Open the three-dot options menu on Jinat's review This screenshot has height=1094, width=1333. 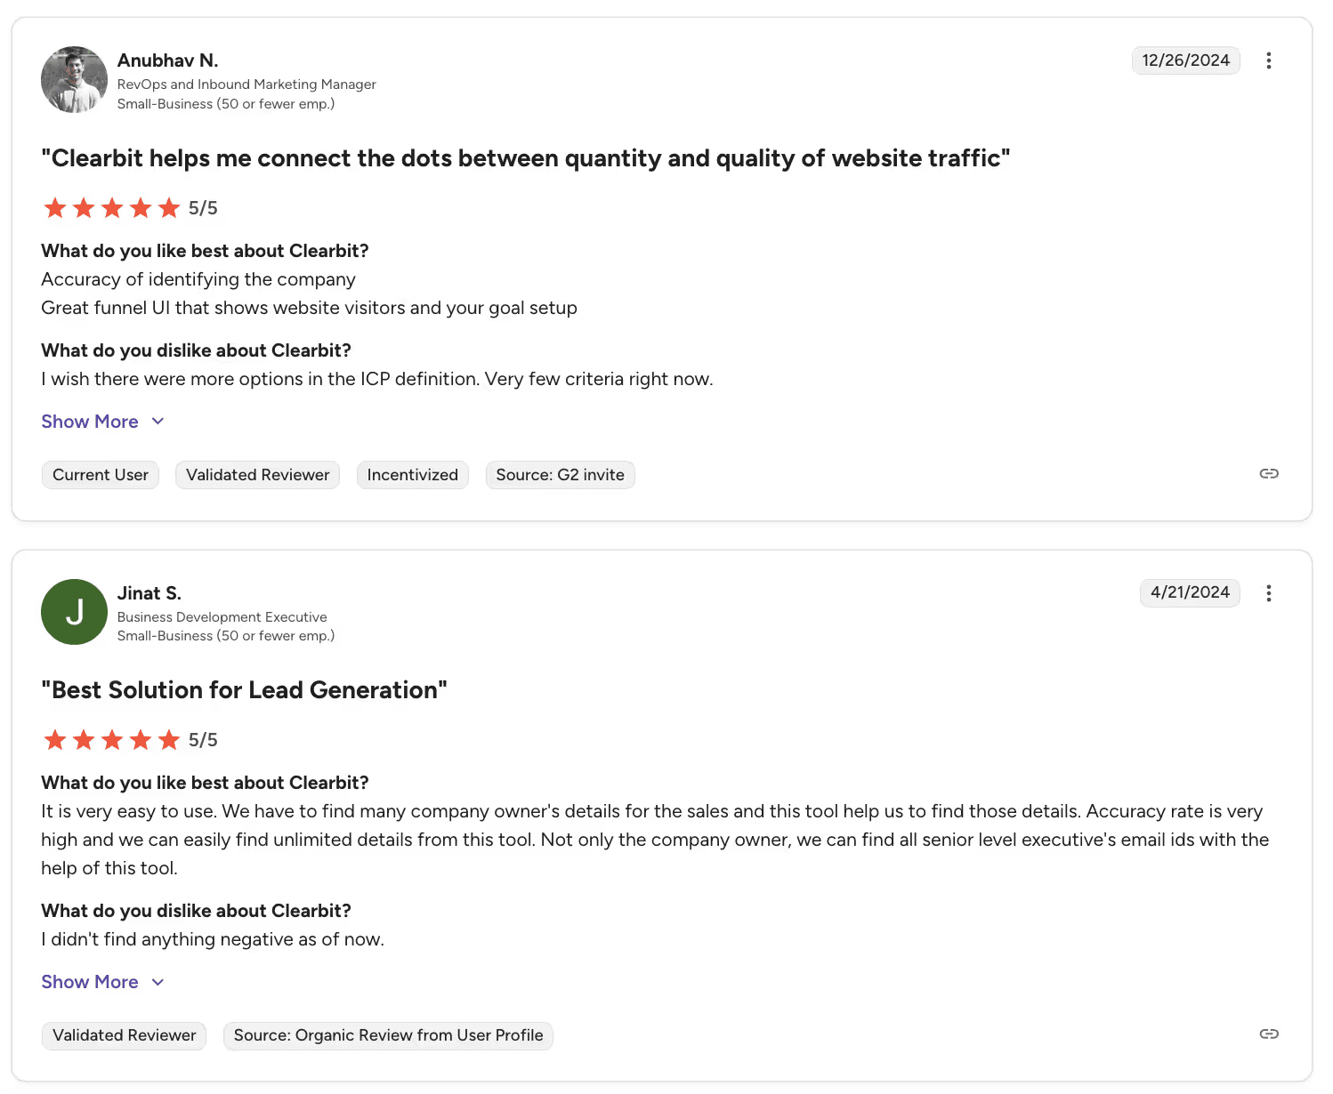[1269, 592]
